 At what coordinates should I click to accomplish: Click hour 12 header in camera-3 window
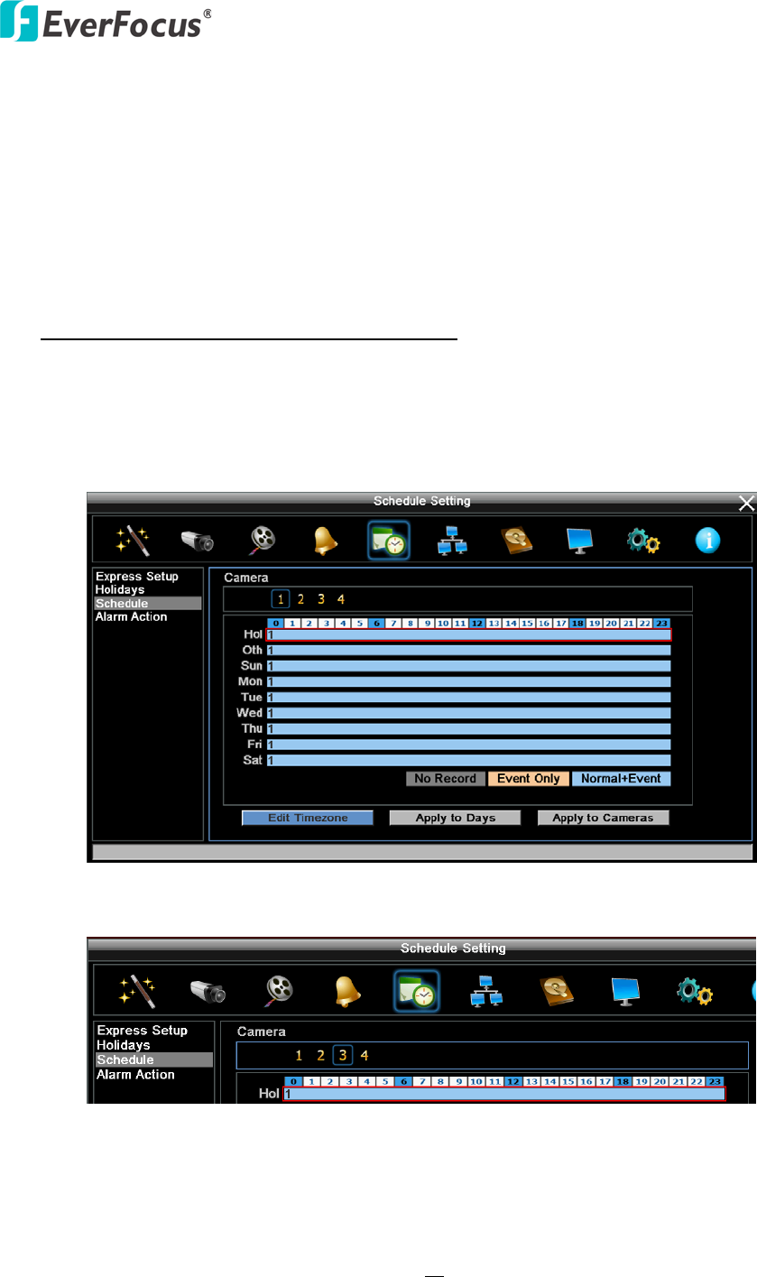coord(513,1080)
